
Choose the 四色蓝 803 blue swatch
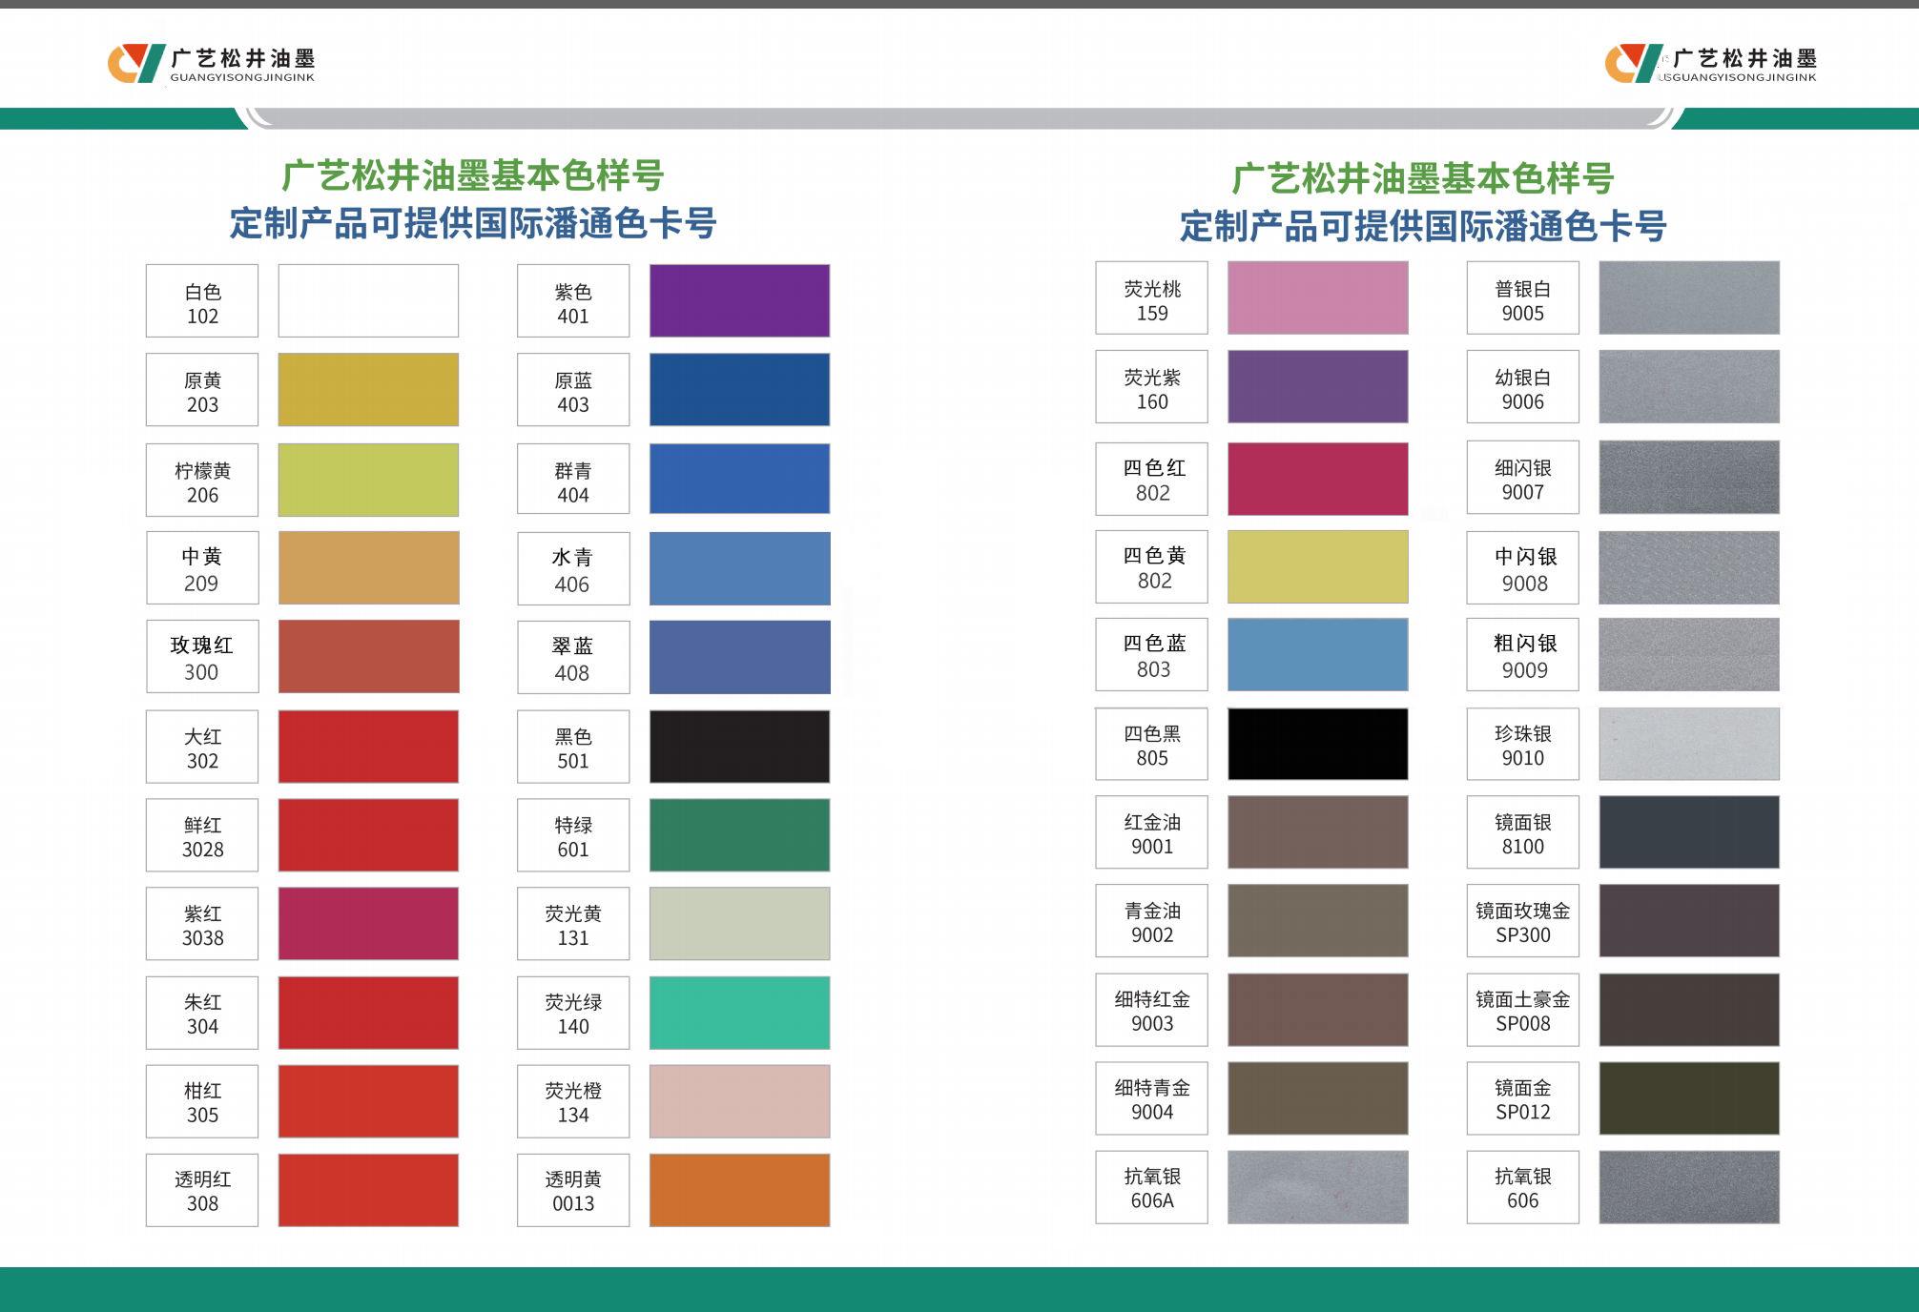pos(1317,654)
